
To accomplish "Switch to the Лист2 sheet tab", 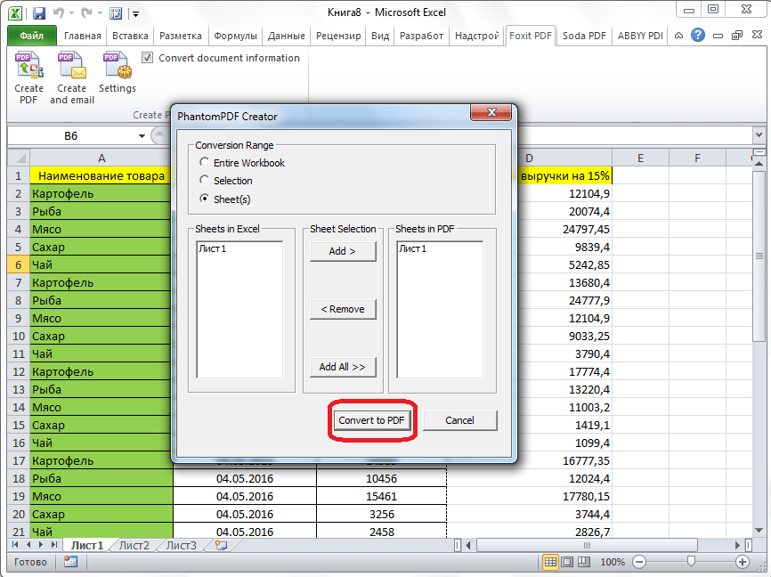I will point(134,545).
